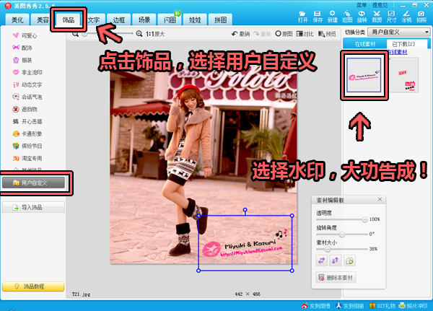Click the horizontal flip material icon

(323, 260)
